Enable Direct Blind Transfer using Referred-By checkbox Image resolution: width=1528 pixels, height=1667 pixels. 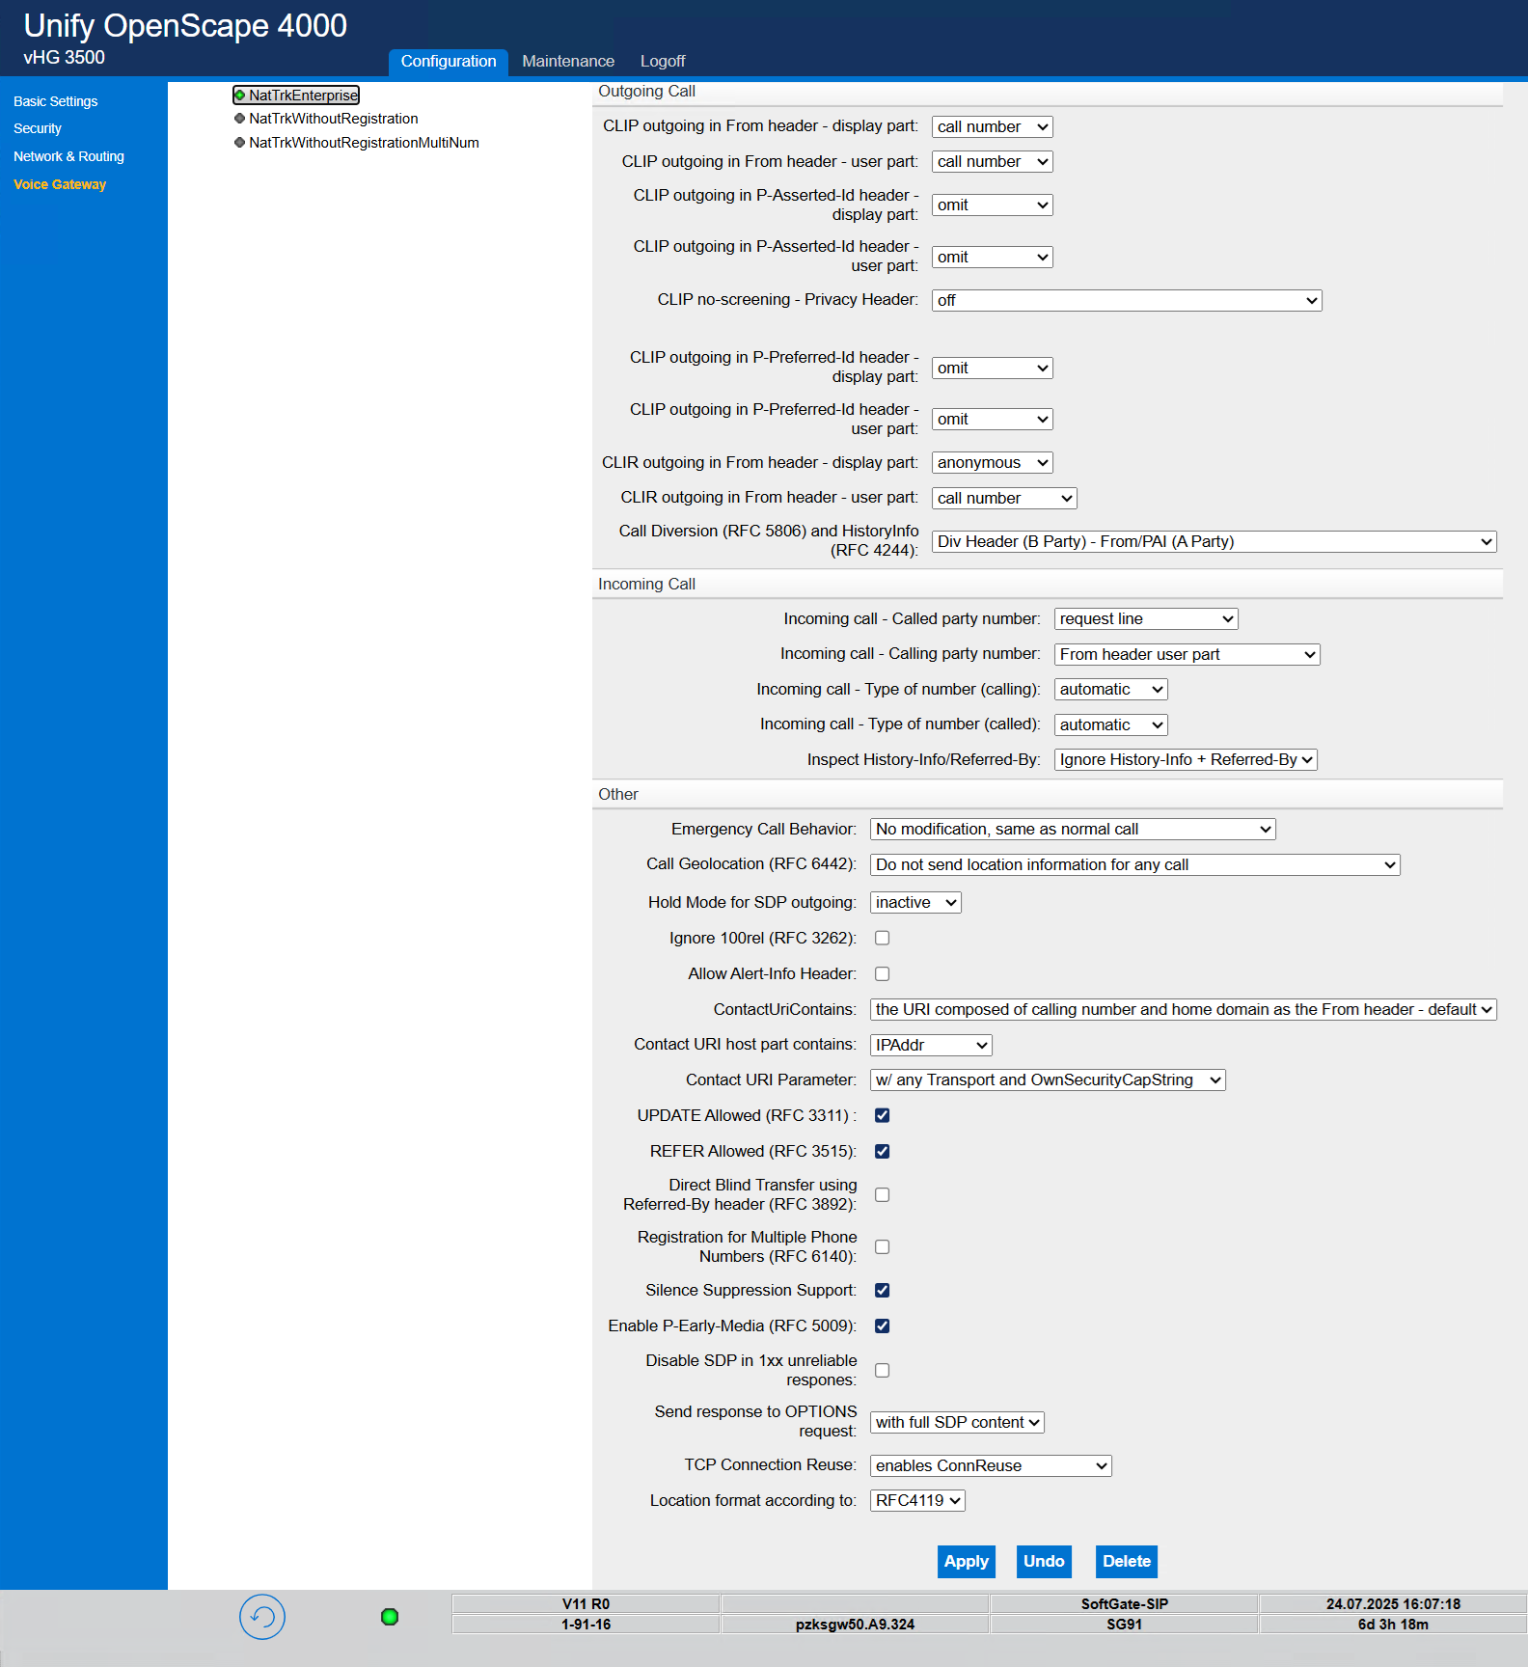click(x=882, y=1194)
